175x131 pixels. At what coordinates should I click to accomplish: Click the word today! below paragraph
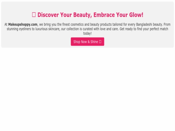87,33
